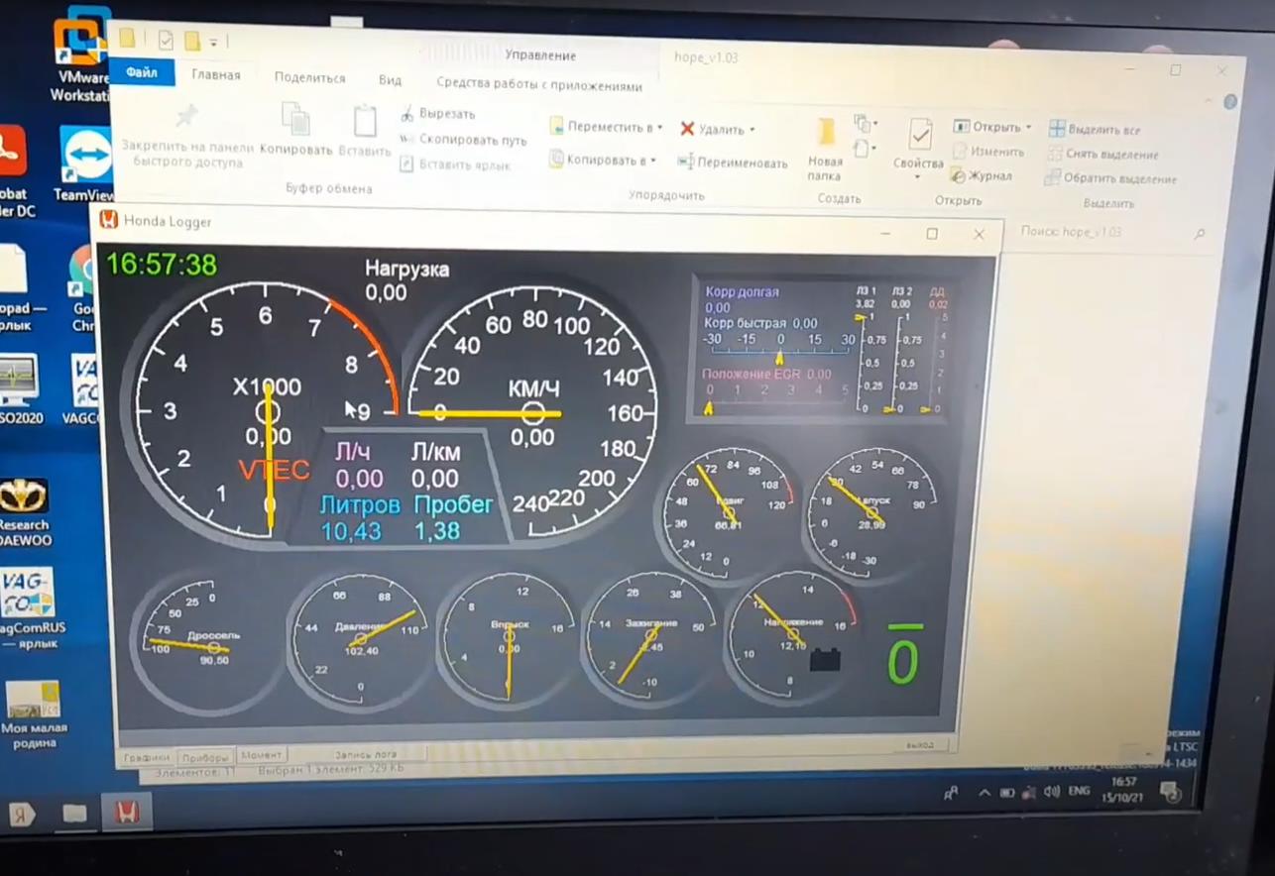Click the Переименовать ribbon button
Image resolution: width=1275 pixels, height=876 pixels.
(x=732, y=163)
